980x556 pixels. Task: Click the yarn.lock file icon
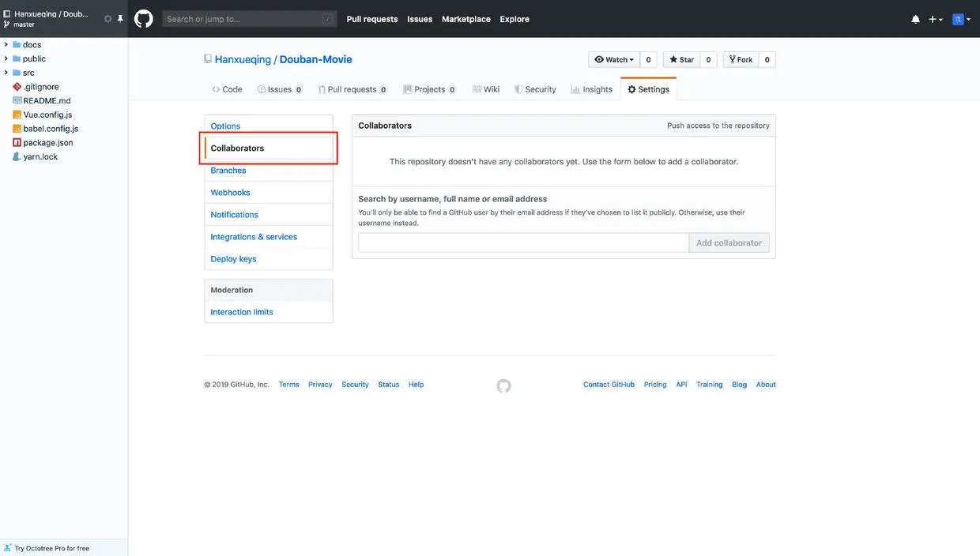[17, 156]
